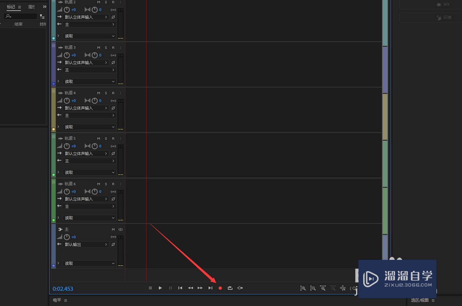Click Zoom In Amplitude icon
Viewport: 462px width, 306px height.
(303, 288)
